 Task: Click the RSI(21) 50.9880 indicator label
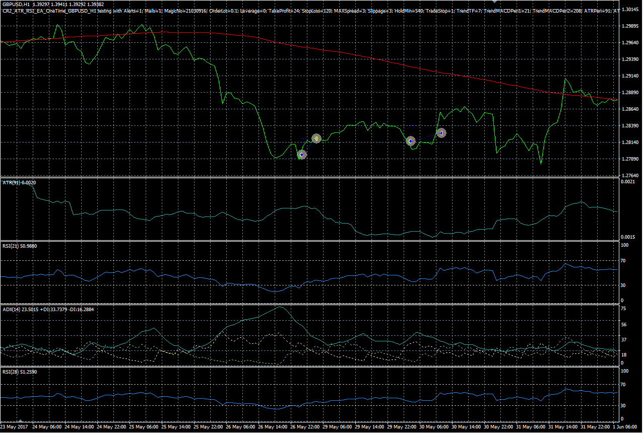[x=19, y=246]
